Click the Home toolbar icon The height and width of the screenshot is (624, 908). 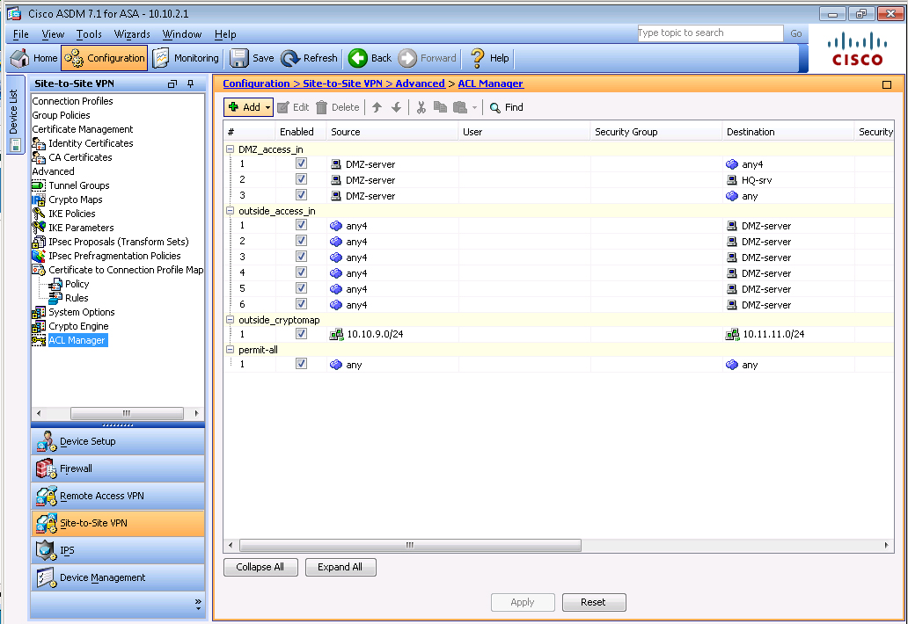click(20, 58)
